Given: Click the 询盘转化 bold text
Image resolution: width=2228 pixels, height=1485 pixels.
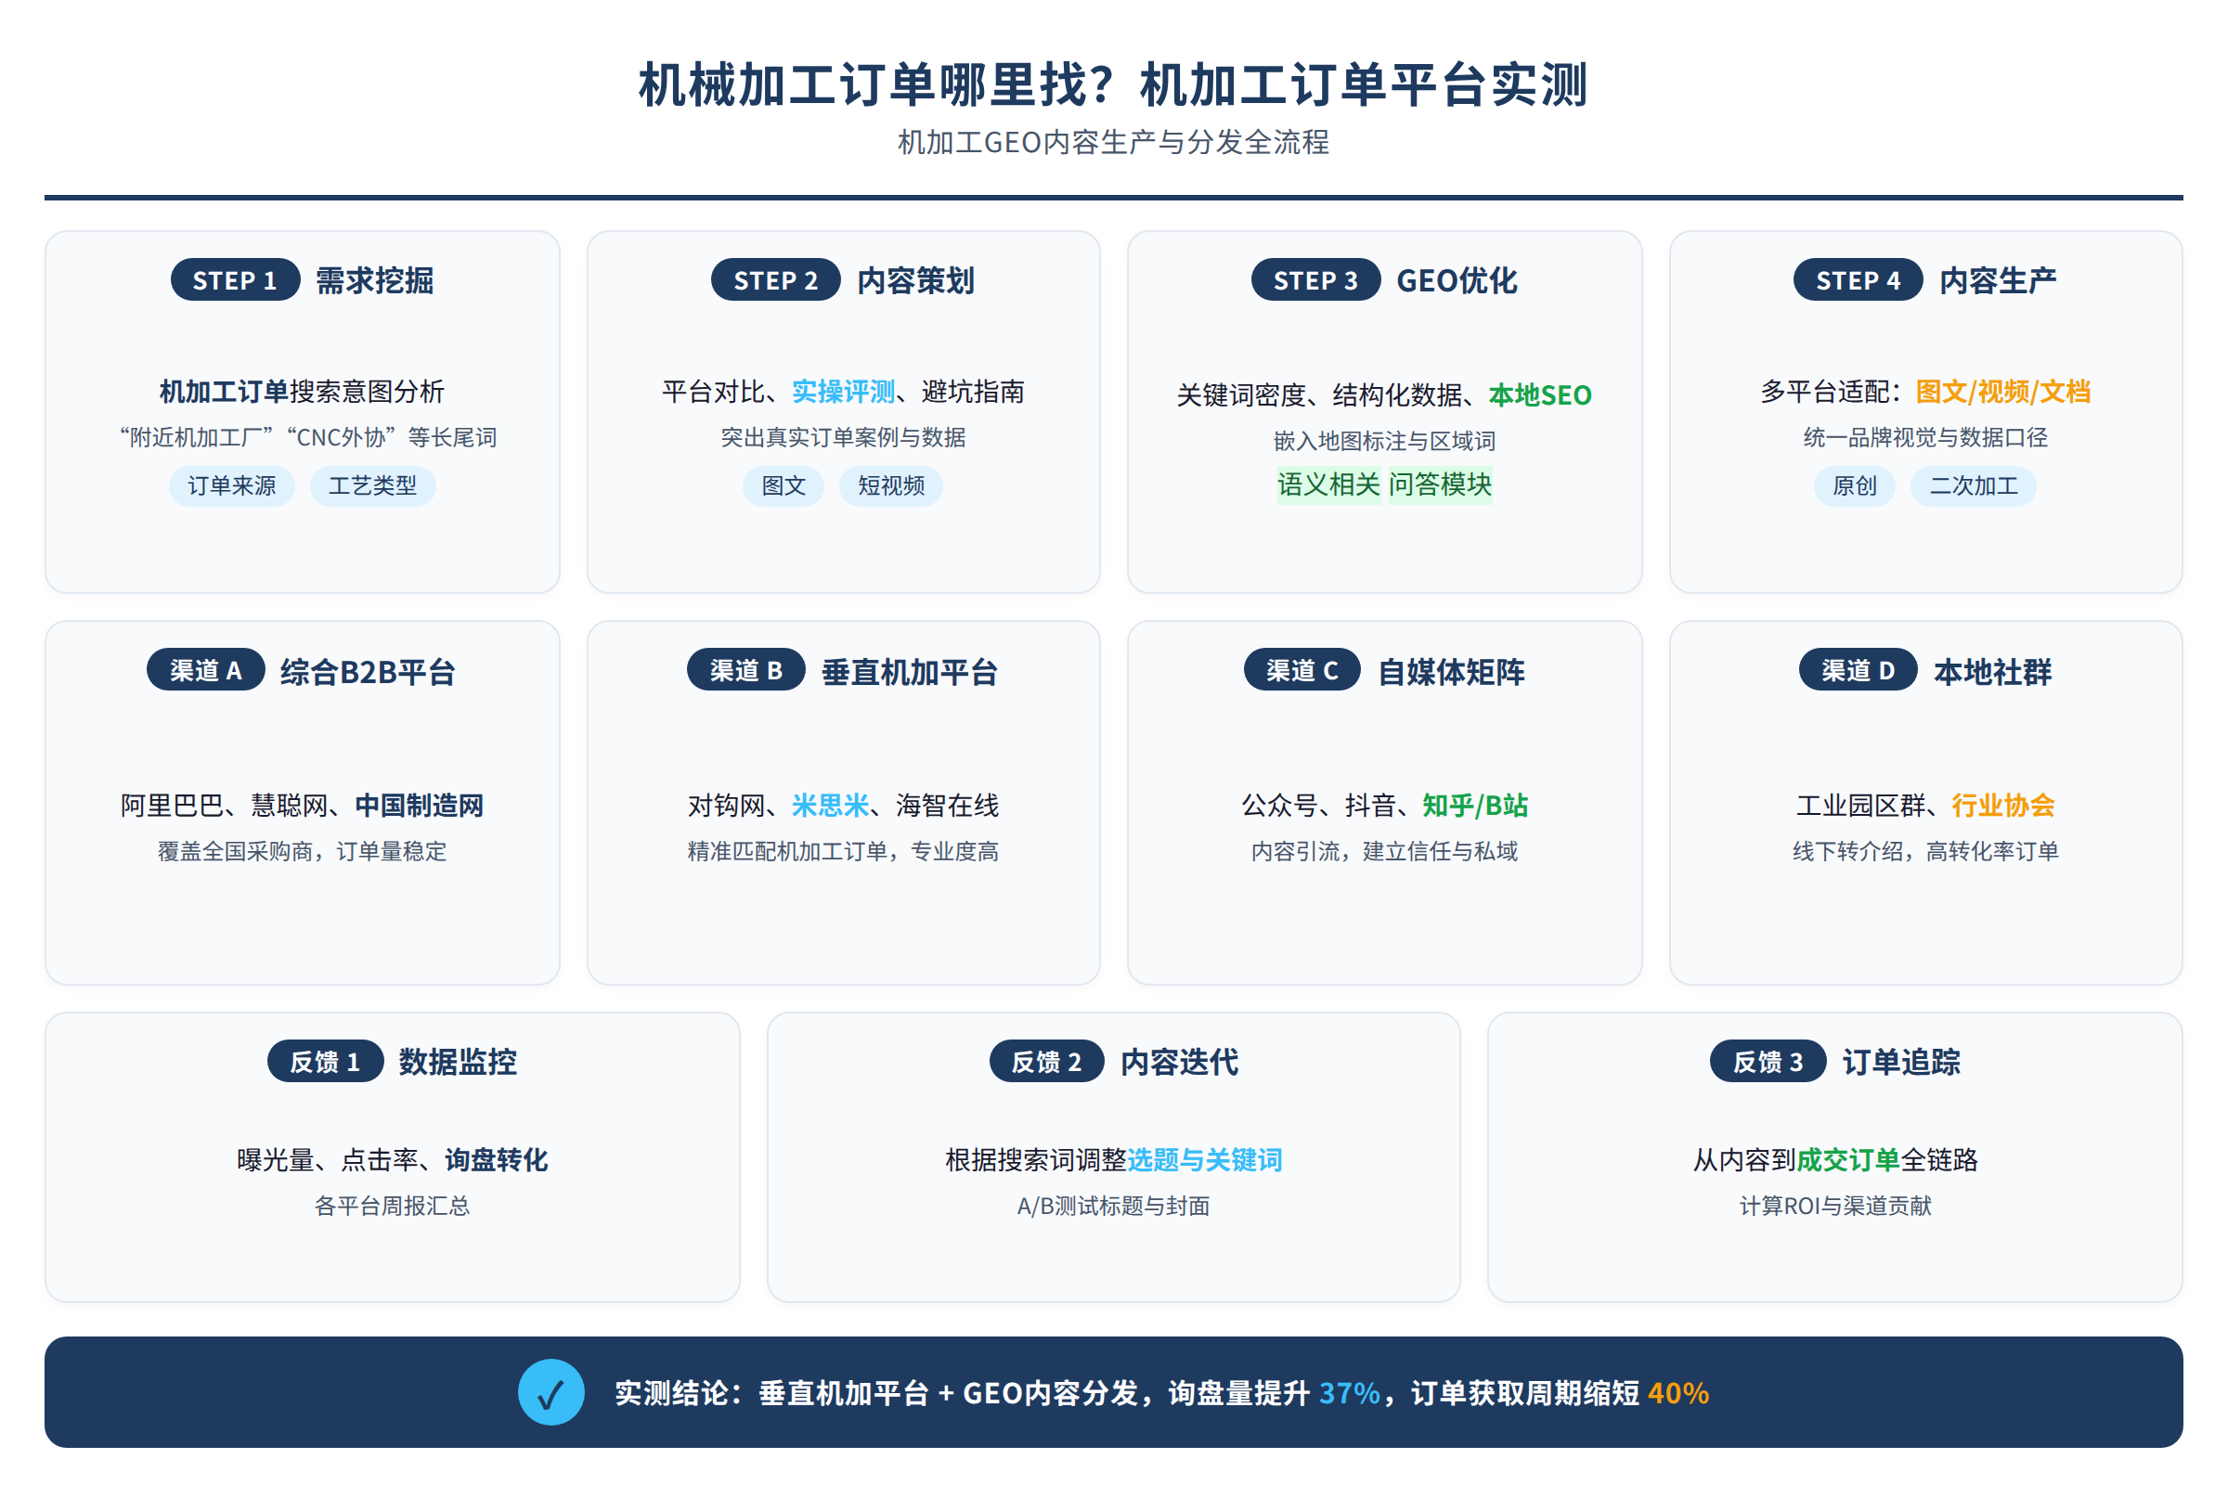Looking at the screenshot, I should coord(497,1160).
